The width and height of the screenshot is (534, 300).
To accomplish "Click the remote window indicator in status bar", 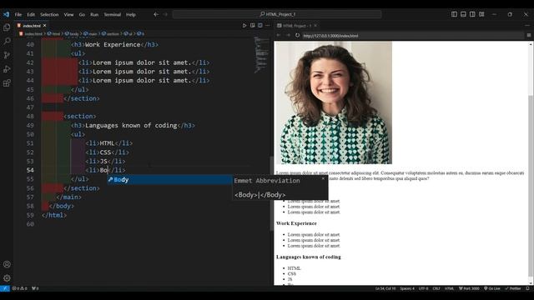I will coord(5,288).
